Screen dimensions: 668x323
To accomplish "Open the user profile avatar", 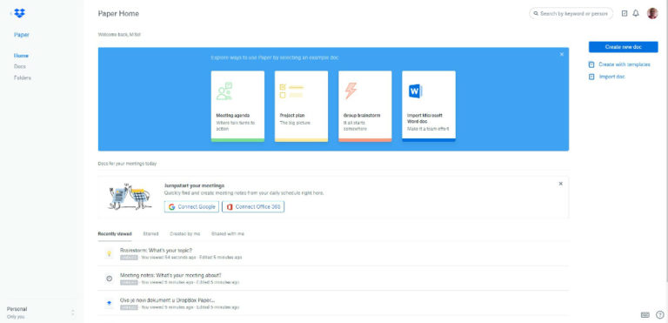I will tap(652, 13).
